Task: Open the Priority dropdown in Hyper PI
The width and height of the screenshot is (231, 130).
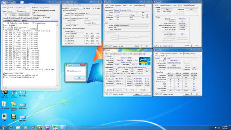Action: coord(12,11)
